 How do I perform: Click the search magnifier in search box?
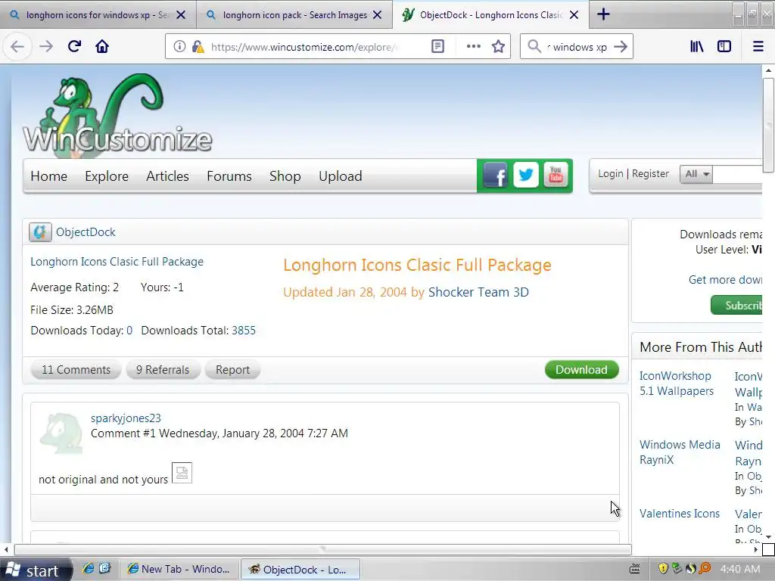(x=534, y=46)
